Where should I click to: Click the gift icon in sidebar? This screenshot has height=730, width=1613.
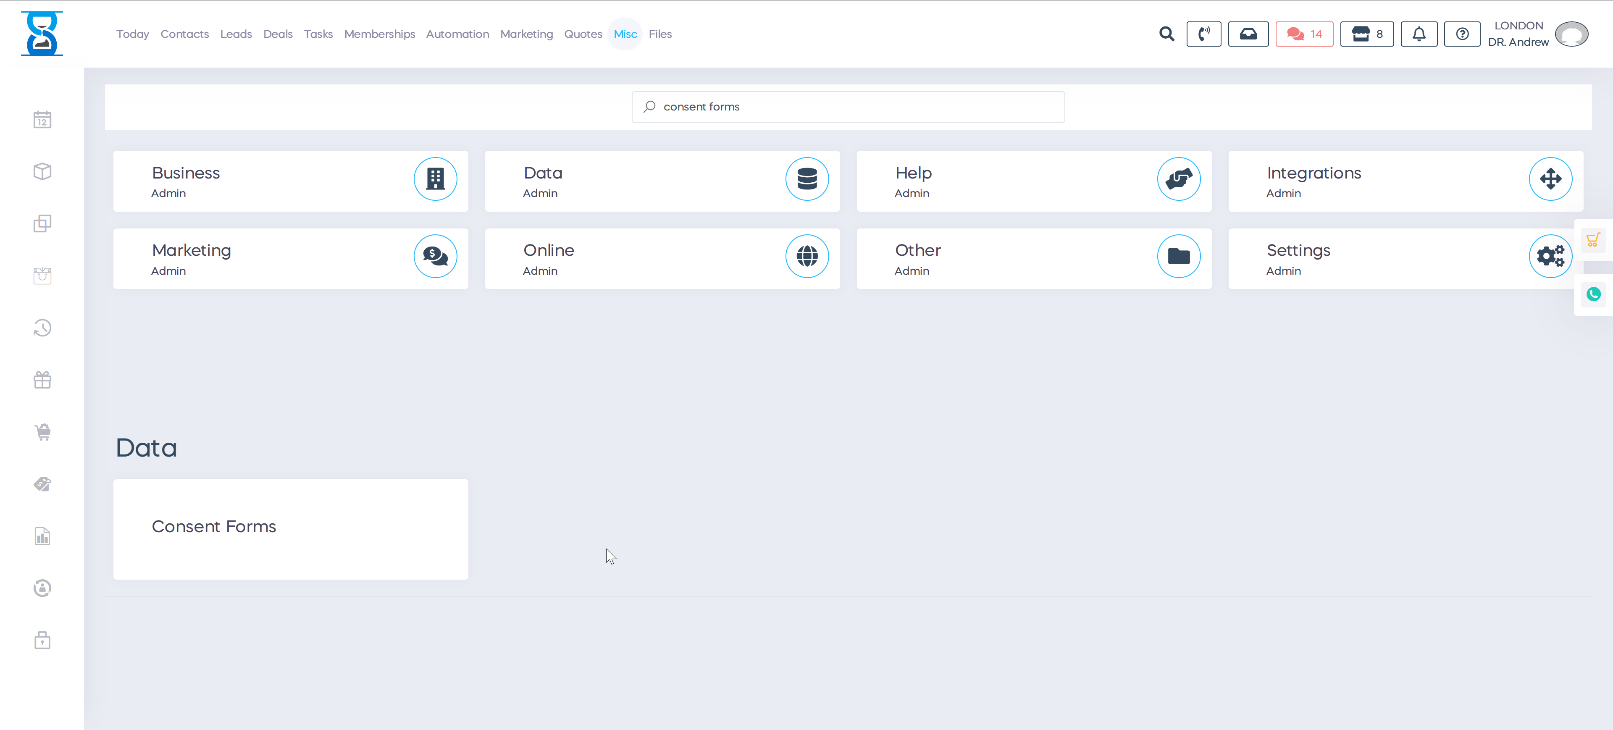point(42,380)
